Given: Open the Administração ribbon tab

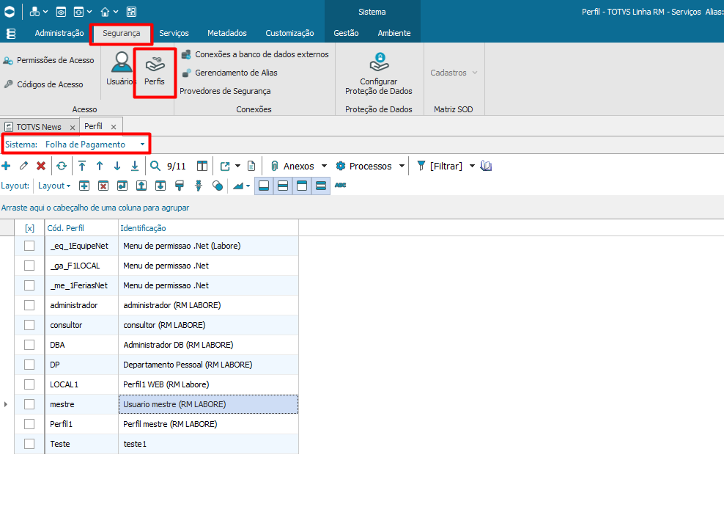Looking at the screenshot, I should (x=59, y=33).
